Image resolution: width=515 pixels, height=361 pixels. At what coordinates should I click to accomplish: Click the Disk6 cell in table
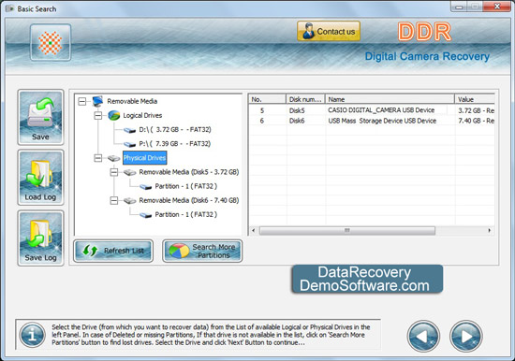click(297, 121)
